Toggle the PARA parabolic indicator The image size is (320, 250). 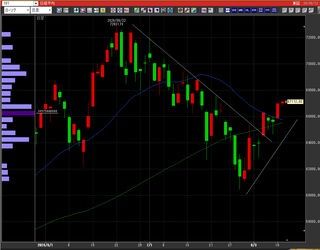[261, 10]
